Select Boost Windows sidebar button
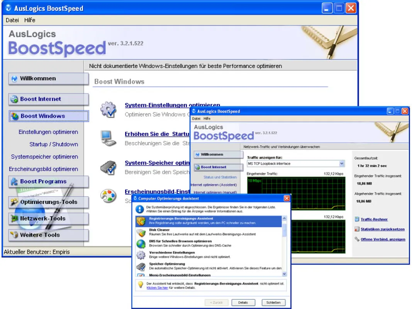This screenshot has width=412, height=309. 49,116
